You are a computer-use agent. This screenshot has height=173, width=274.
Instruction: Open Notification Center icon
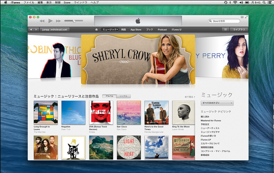click(x=269, y=2)
